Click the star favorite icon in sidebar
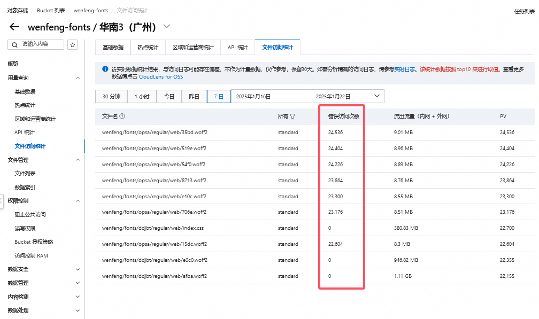This screenshot has height=319, width=539. tap(73, 44)
